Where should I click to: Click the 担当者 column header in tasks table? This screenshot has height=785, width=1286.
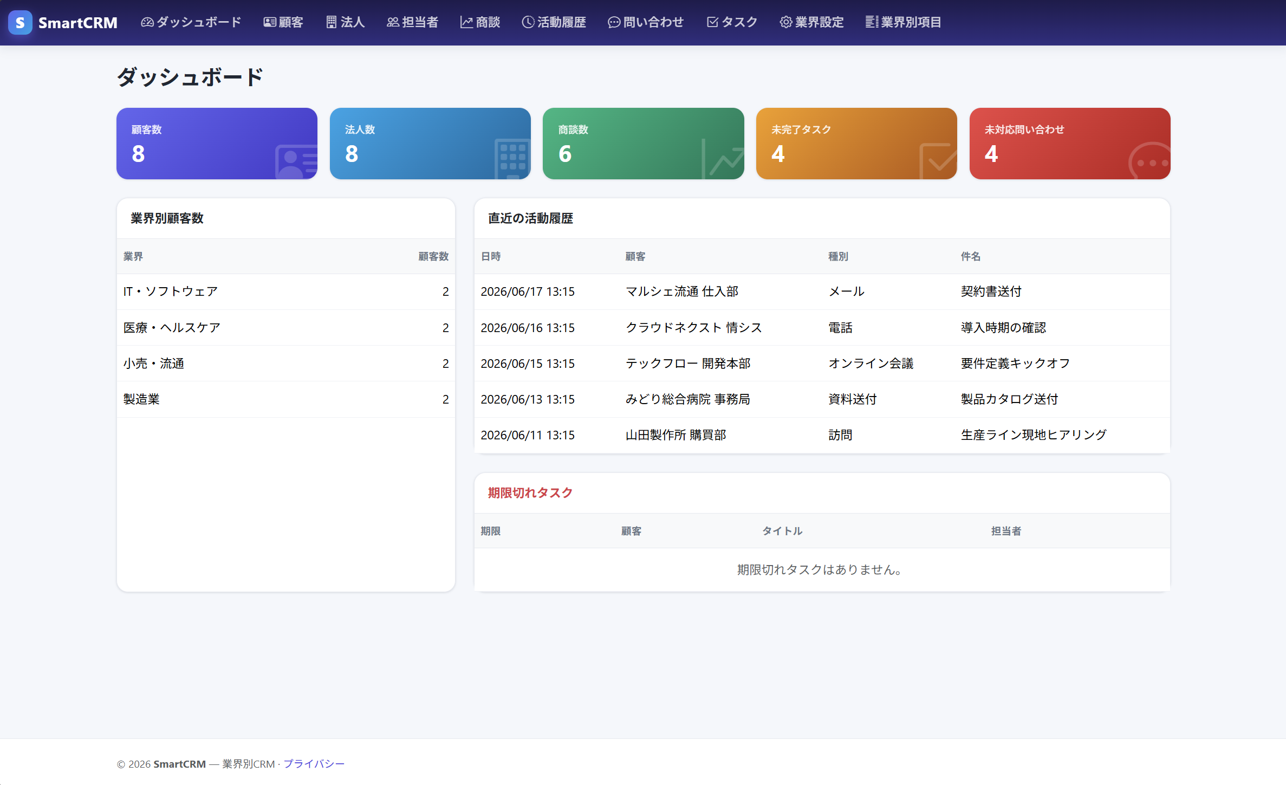click(x=1006, y=531)
